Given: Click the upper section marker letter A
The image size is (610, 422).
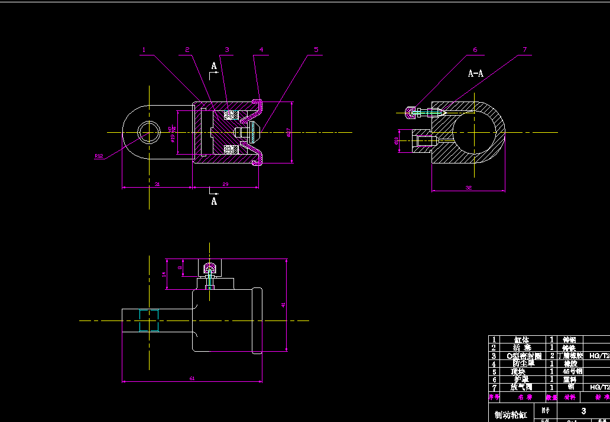Looking at the screenshot, I should [x=214, y=66].
